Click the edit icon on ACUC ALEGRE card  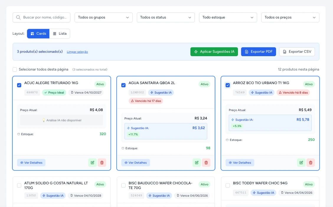[92, 163]
